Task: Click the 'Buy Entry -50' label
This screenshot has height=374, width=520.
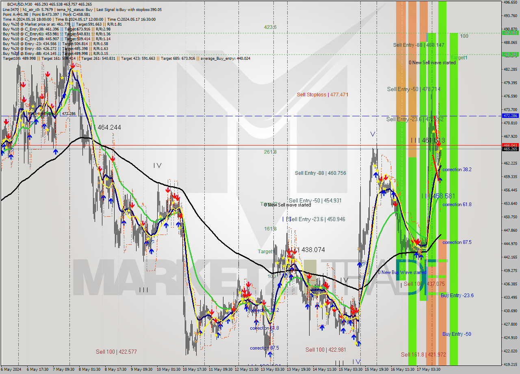Action: tap(457, 334)
